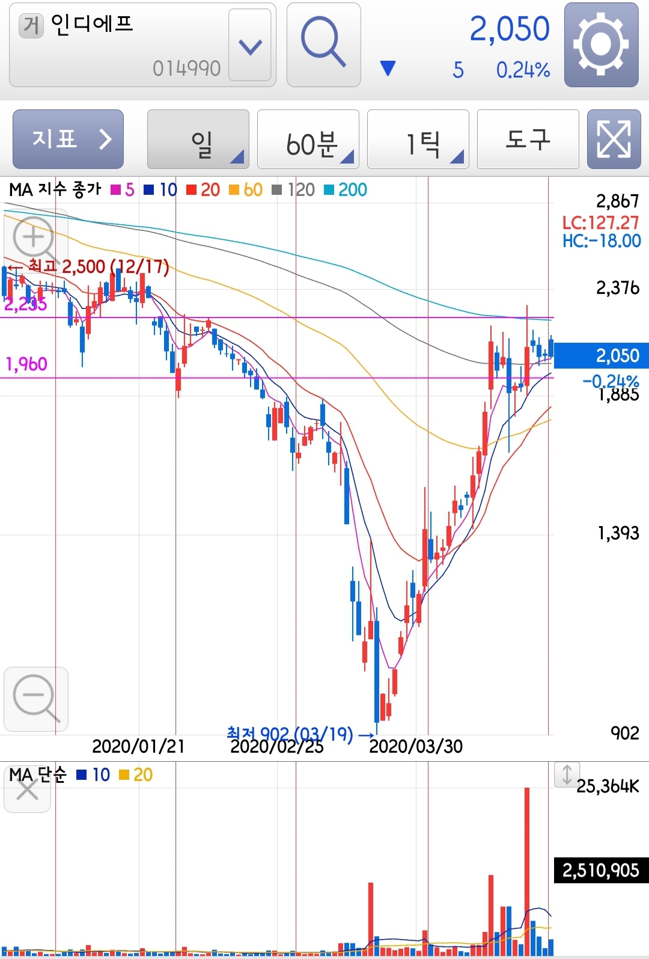The height and width of the screenshot is (959, 649).
Task: Click the blue down-triangle price direction indicator
Action: pos(388,68)
